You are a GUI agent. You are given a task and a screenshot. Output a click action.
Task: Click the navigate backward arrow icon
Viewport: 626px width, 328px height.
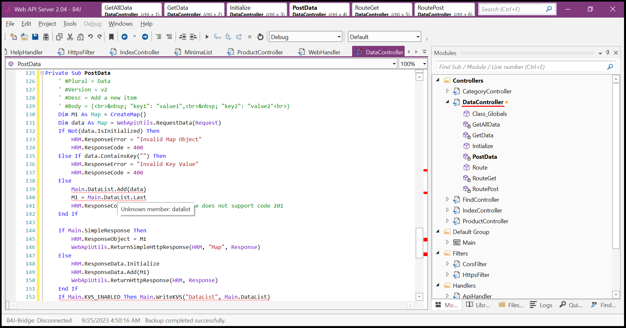[125, 37]
